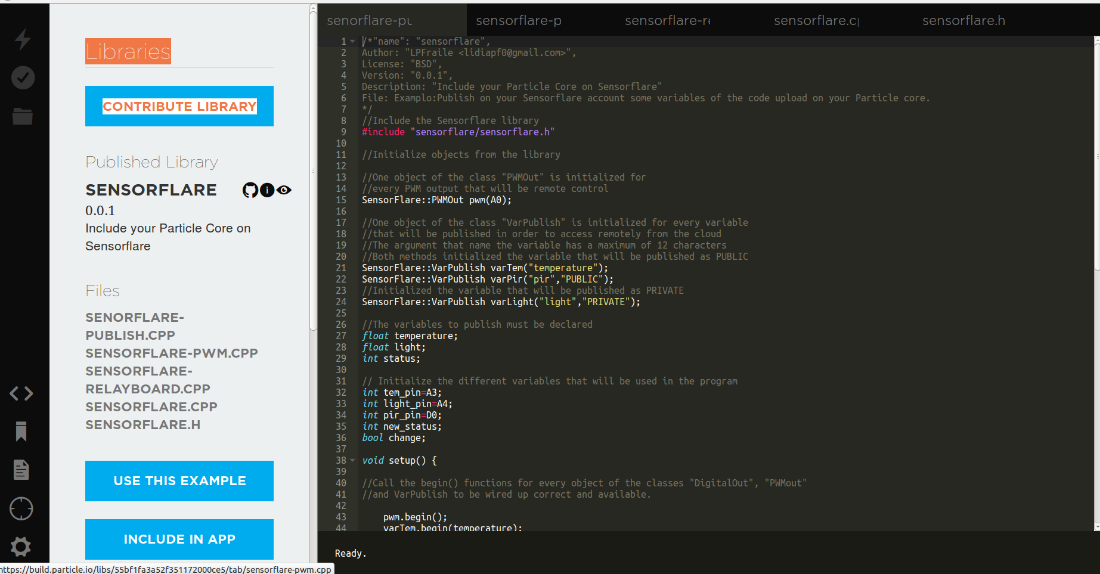Open the Docs document icon
Screen dimensions: 1100x574
click(21, 470)
